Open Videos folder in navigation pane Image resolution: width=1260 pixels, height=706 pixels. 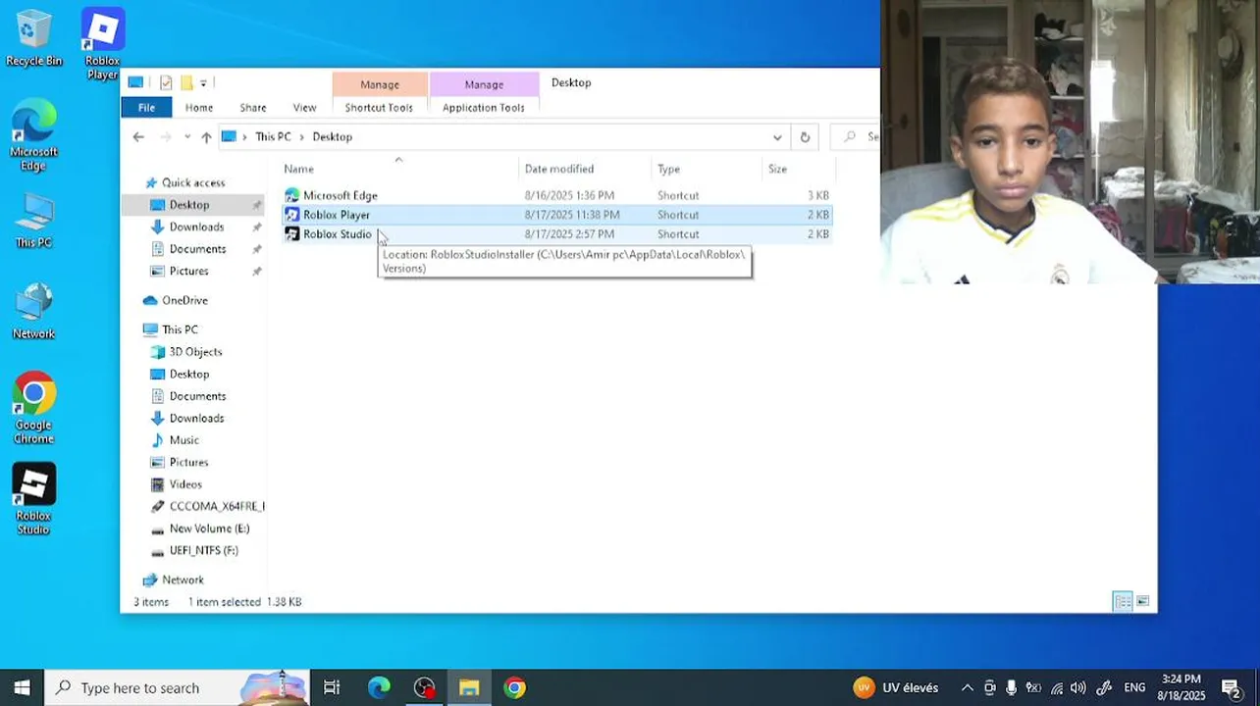(x=185, y=484)
